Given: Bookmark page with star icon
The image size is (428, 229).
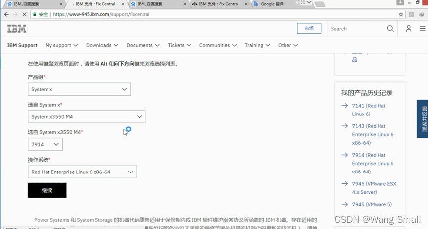Looking at the screenshot, I should coord(401,14).
